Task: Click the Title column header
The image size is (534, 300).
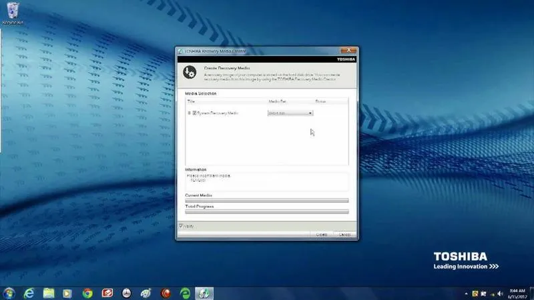Action: point(191,101)
